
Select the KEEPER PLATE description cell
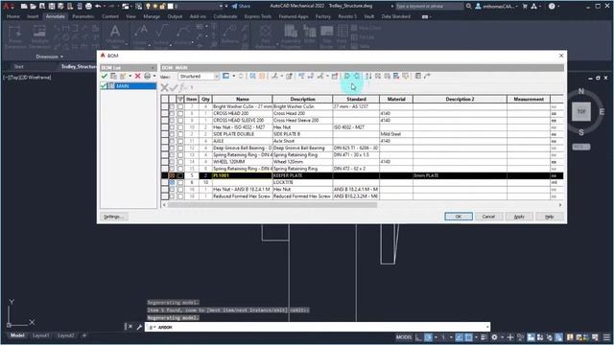pos(302,175)
